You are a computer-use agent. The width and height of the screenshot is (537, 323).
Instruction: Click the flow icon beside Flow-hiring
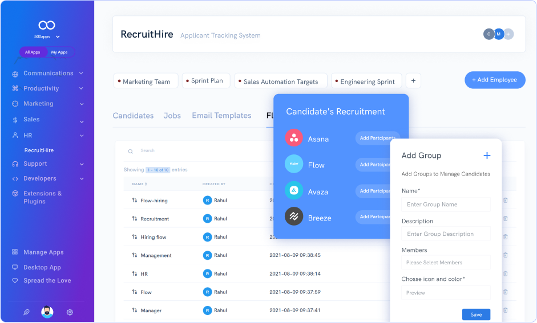pyautogui.click(x=135, y=201)
